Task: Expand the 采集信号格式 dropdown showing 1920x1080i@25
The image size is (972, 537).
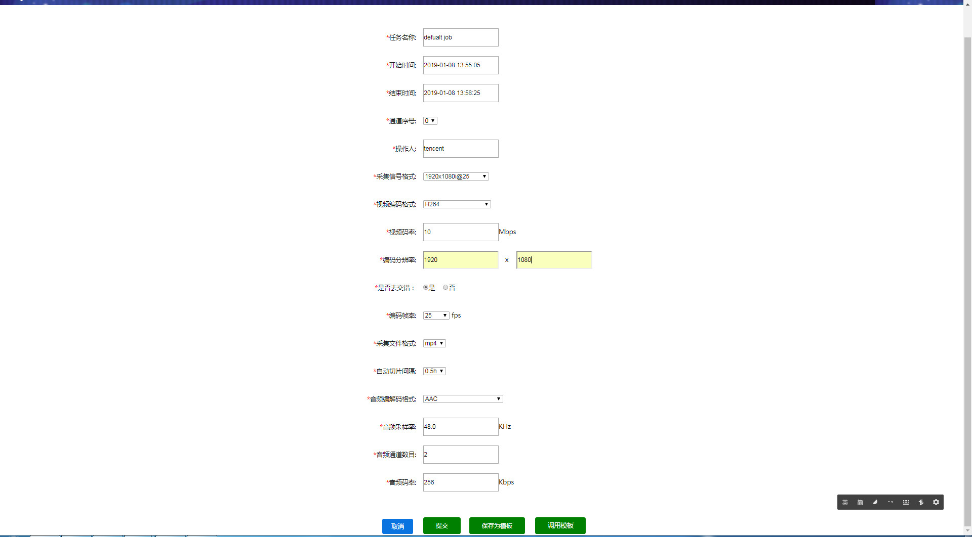Action: pyautogui.click(x=456, y=176)
